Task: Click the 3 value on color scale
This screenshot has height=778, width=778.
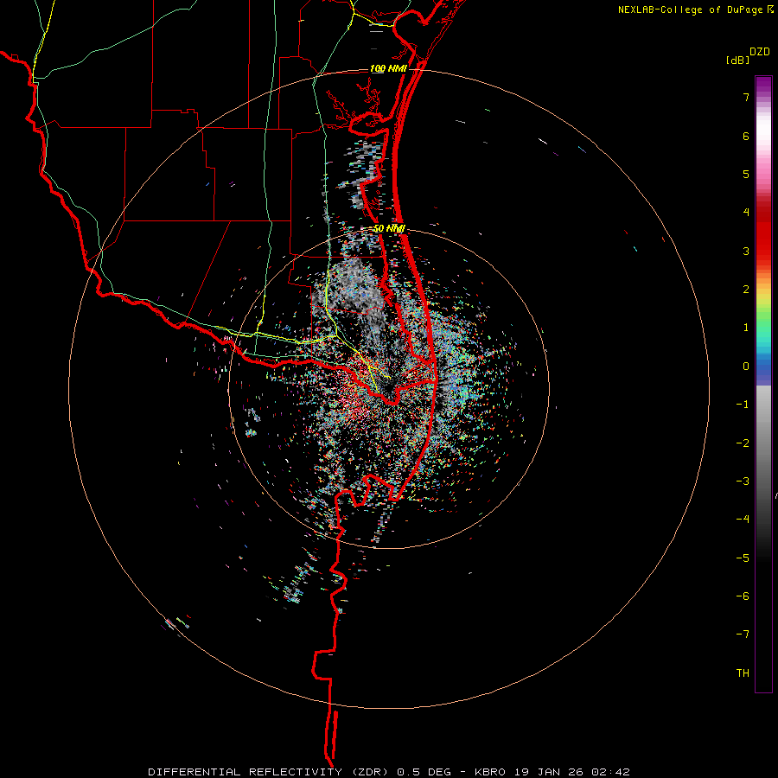Action: [x=746, y=251]
